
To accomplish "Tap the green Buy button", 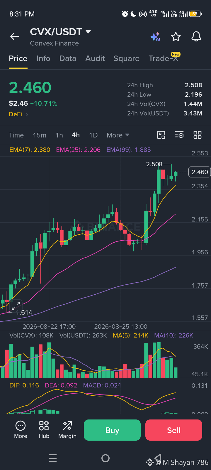I will coord(112,430).
